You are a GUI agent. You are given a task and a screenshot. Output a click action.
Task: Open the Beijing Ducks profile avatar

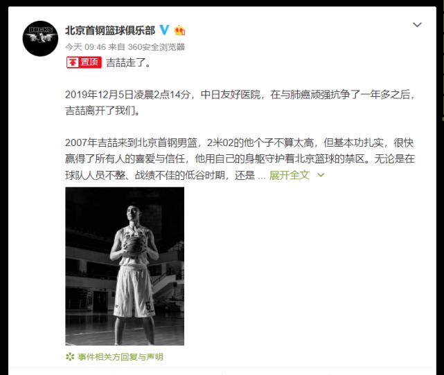(x=40, y=39)
